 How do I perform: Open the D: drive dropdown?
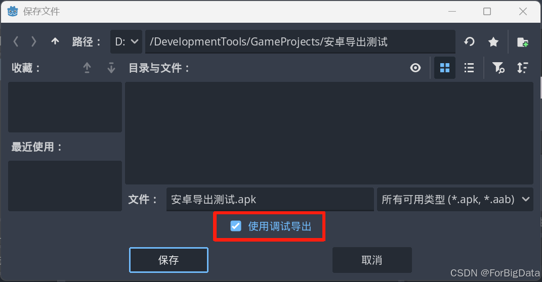click(x=126, y=42)
